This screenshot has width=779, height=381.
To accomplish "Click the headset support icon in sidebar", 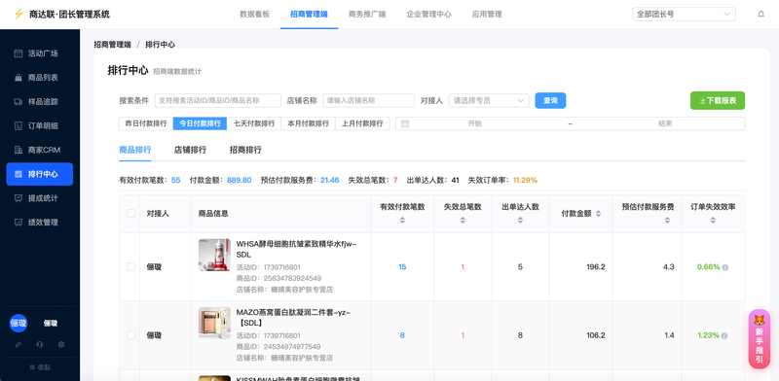I will coord(40,344).
